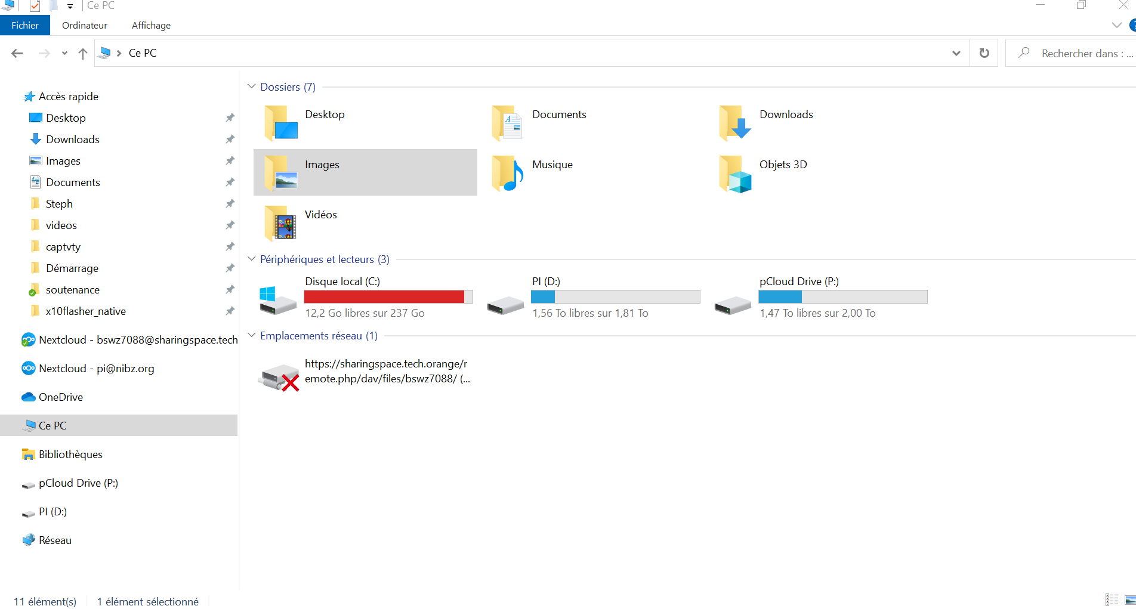
Task: Collapse the Périphériques et lecteurs section
Action: tap(252, 259)
